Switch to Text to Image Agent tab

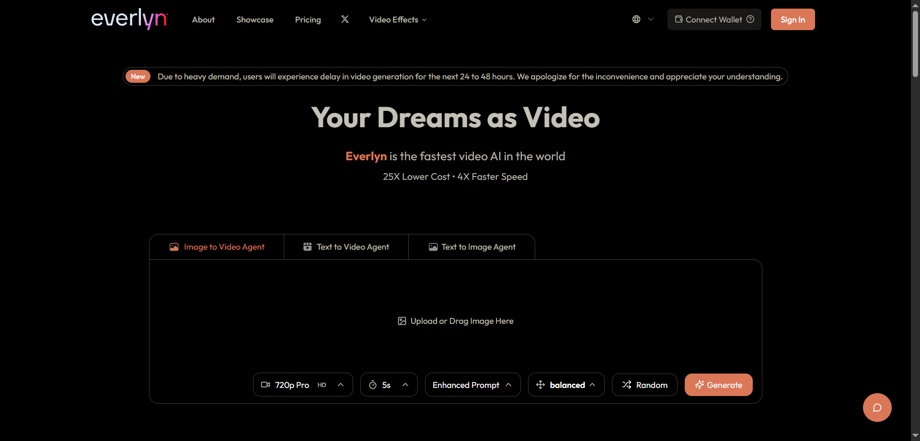[472, 247]
